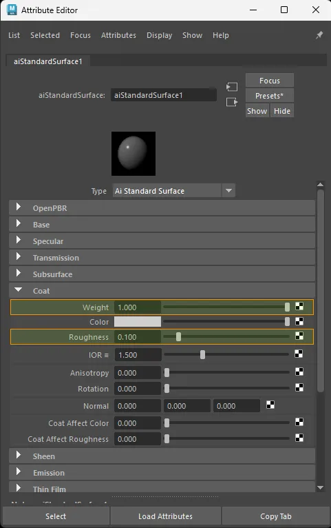Click the Coat Roughness value field
Viewport: 331px width, 528px height.
(x=138, y=337)
